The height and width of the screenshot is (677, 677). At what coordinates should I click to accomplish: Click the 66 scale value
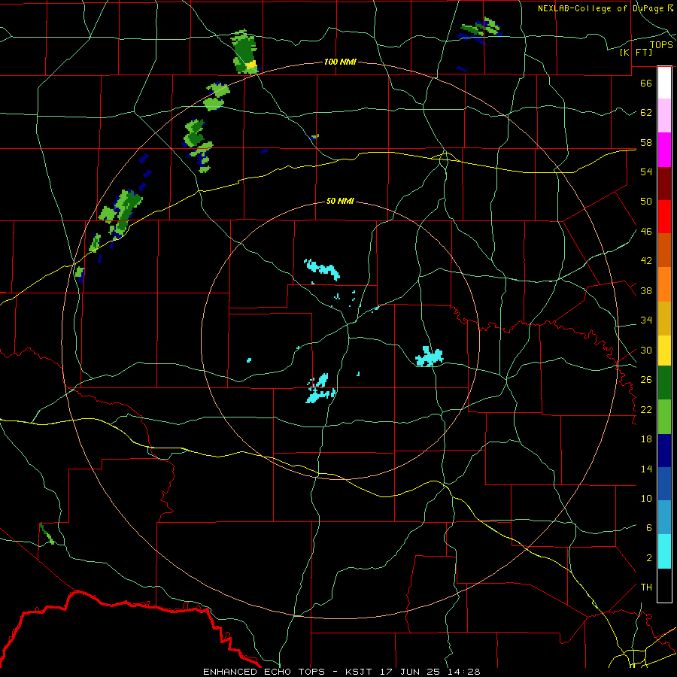646,83
